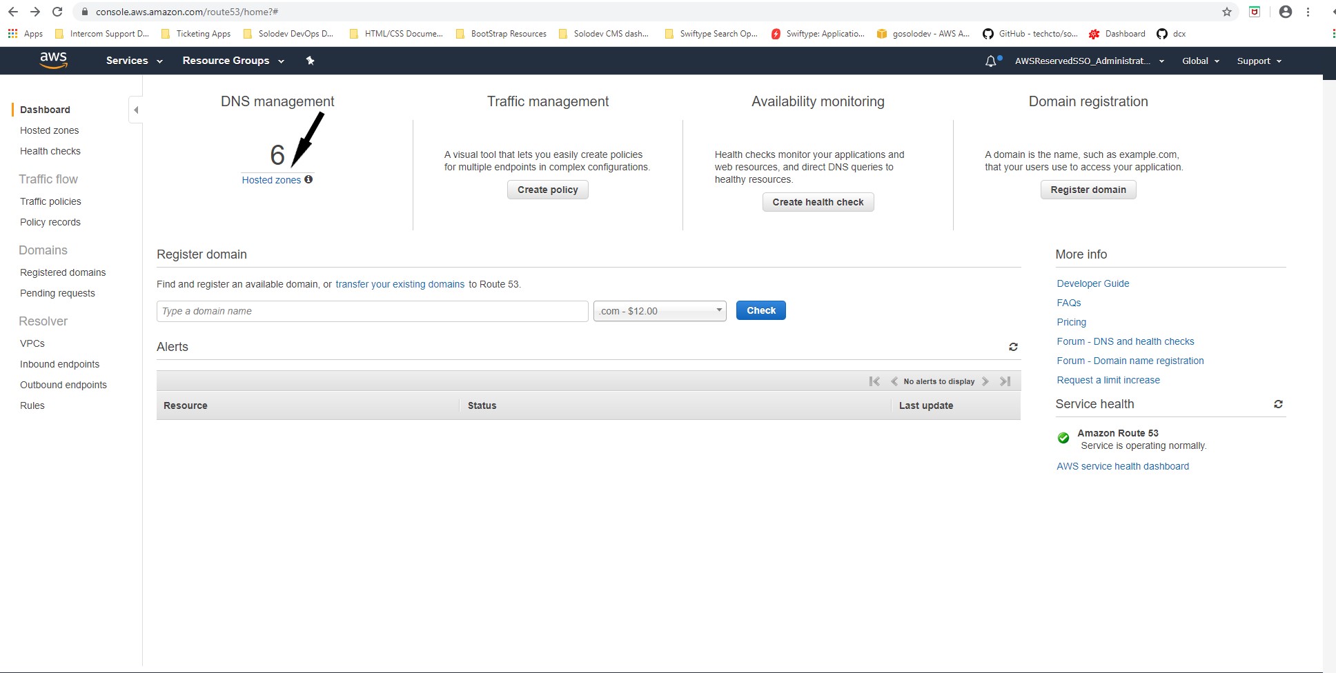Open Rules under Resolver
1336x673 pixels.
coord(32,405)
